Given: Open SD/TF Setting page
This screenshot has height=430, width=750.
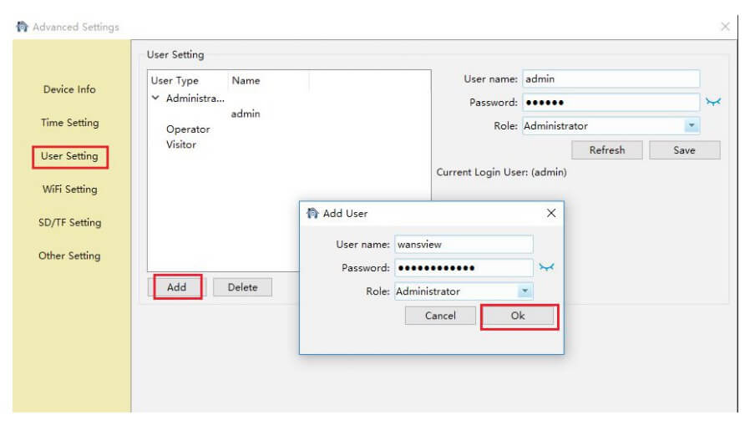Looking at the screenshot, I should tap(70, 222).
